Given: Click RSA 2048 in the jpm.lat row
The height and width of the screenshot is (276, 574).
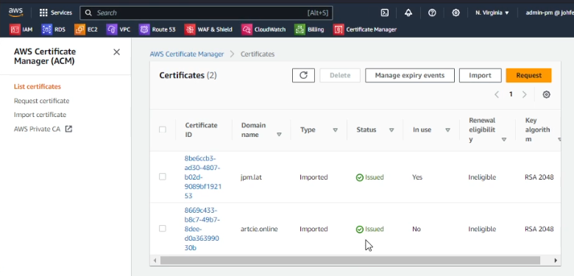Looking at the screenshot, I should click(x=539, y=177).
